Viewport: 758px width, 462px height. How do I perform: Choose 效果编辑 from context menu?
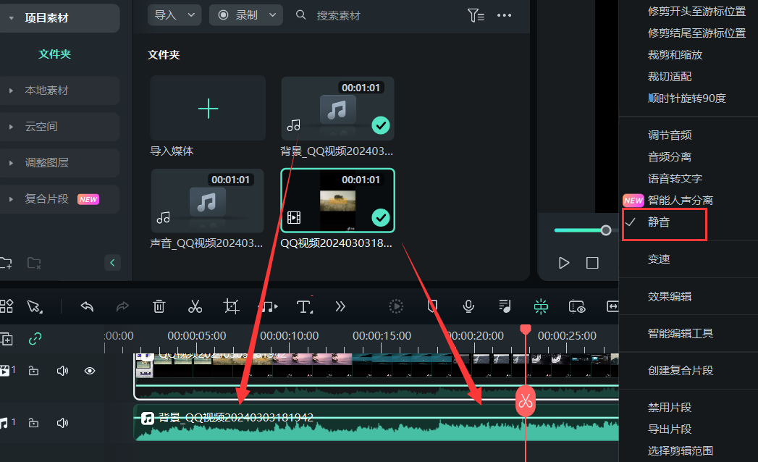click(x=670, y=297)
